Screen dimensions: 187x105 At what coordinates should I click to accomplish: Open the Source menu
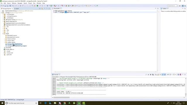9,3
